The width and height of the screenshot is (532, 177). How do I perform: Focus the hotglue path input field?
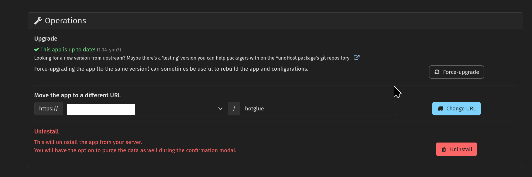tap(318, 109)
